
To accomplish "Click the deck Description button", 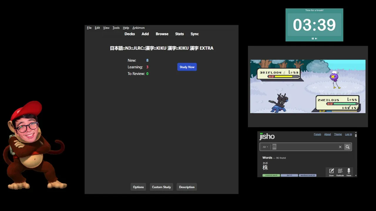I will pos(187,187).
